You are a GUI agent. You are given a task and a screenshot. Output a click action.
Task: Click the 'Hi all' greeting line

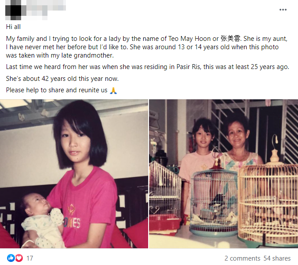13,27
